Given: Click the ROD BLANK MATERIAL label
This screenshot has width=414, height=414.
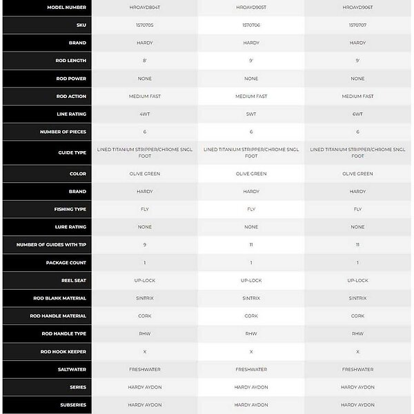Looking at the screenshot, I should pyautogui.click(x=61, y=298).
